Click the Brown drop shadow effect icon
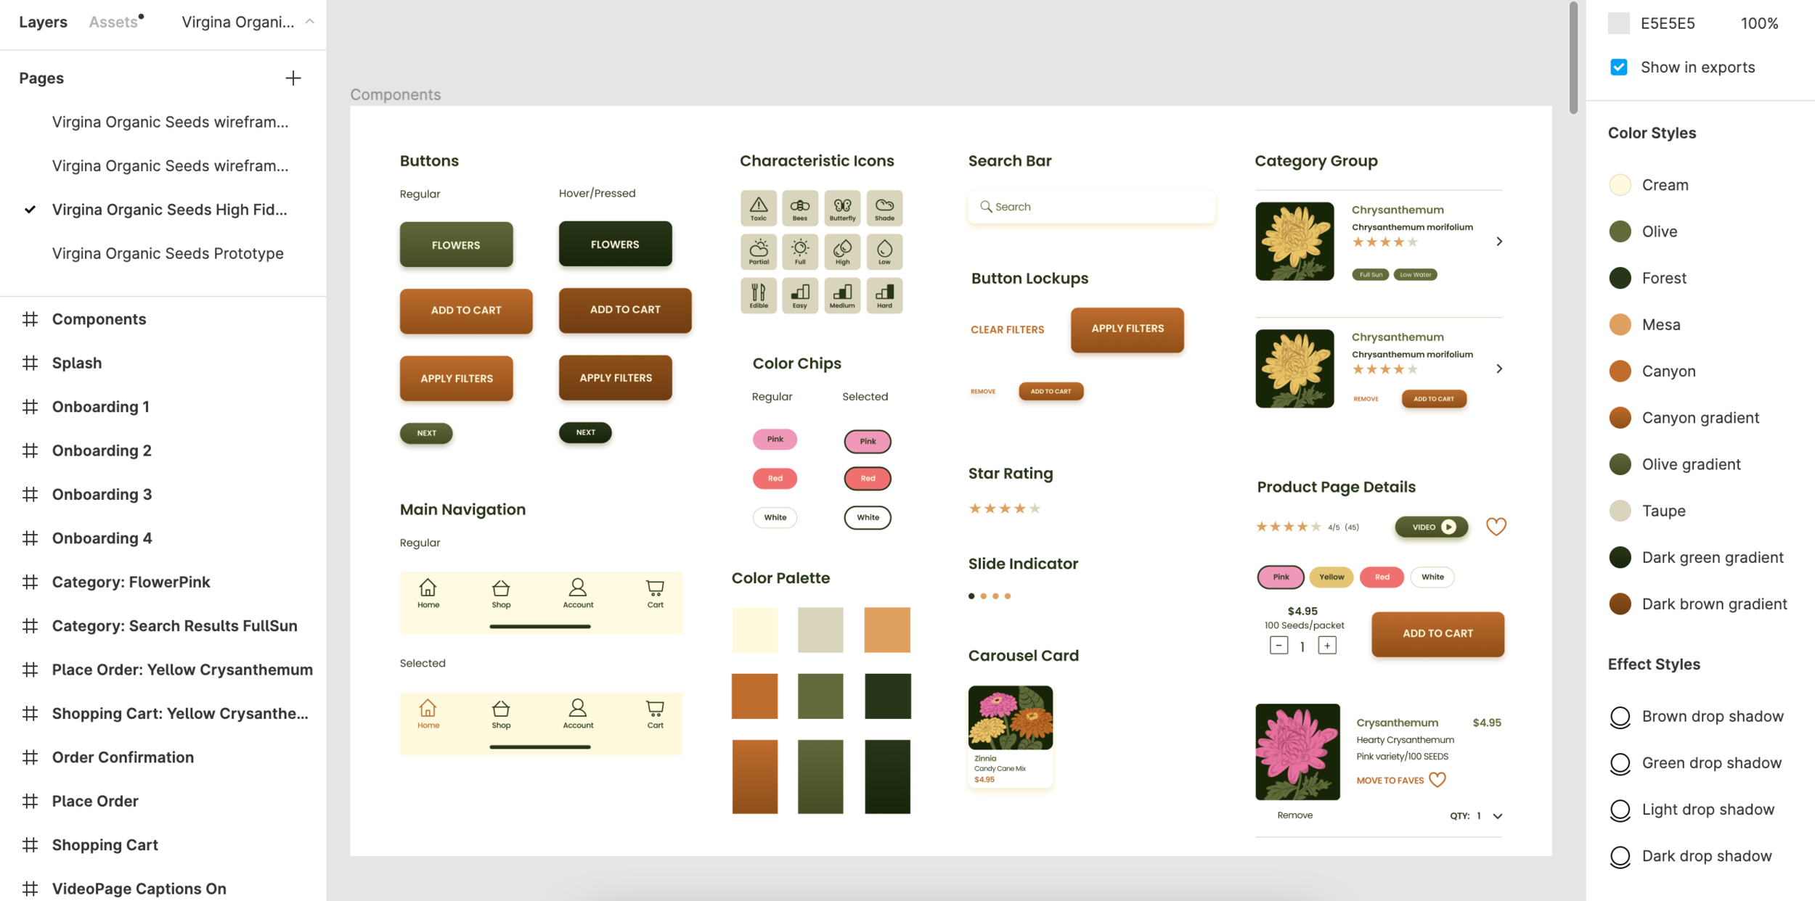 (1620, 717)
